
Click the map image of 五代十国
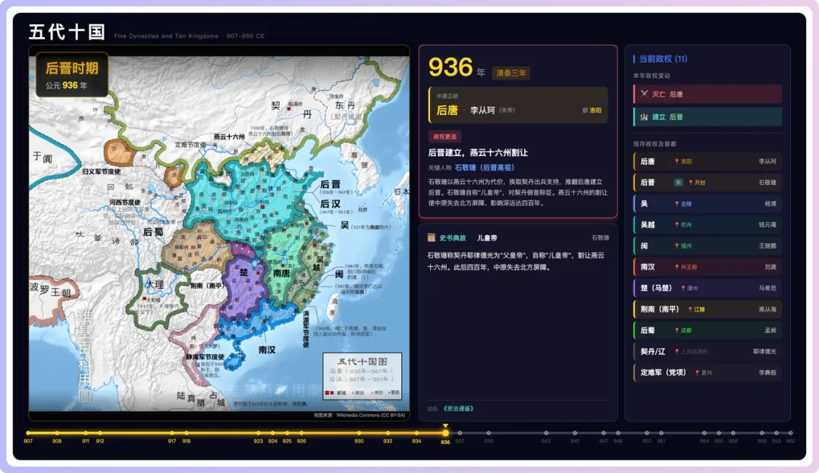(219, 234)
